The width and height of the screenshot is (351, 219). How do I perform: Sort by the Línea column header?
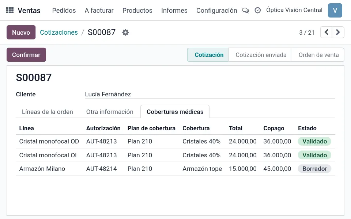pyautogui.click(x=26, y=128)
